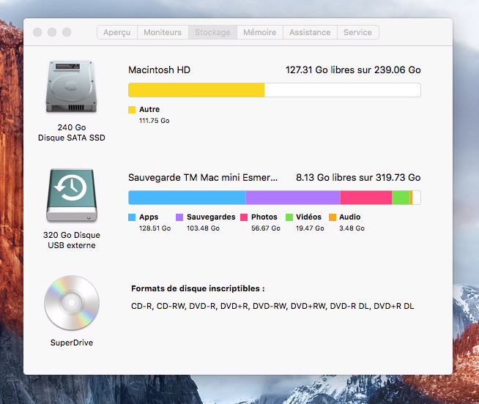Screen dimensions: 479x404
Task: Click the orange Audio legend swatch
Action: coord(333,217)
